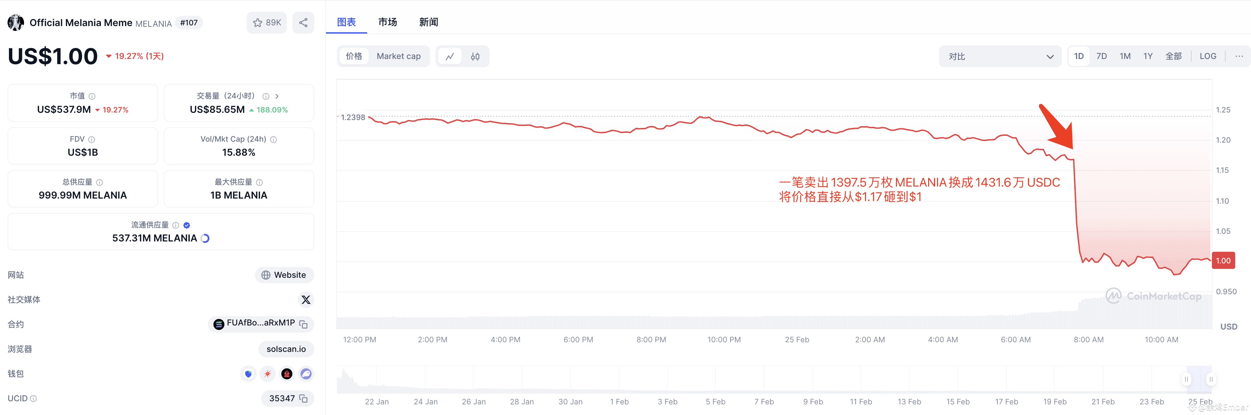This screenshot has width=1251, height=415.
Task: Select the Market cap view
Action: 399,56
